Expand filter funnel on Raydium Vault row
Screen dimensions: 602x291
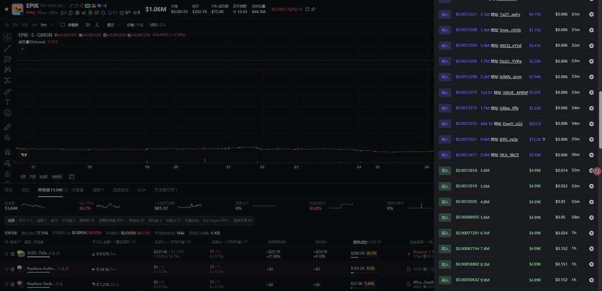tap(7, 284)
